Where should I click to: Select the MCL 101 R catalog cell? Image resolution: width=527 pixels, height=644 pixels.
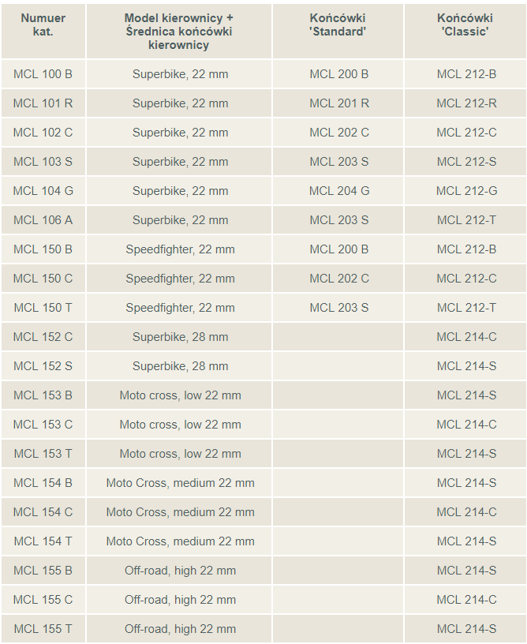coord(43,103)
